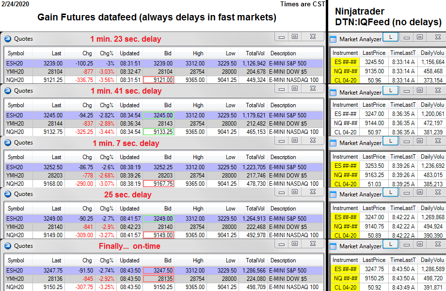
Task: Click LastPrice header in the 8:43:50 Market Analyzer
Action: click(x=374, y=260)
